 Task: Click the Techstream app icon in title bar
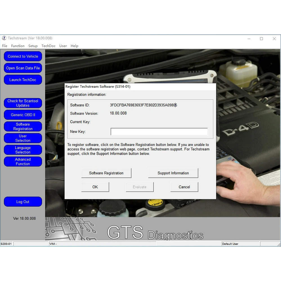4,38
